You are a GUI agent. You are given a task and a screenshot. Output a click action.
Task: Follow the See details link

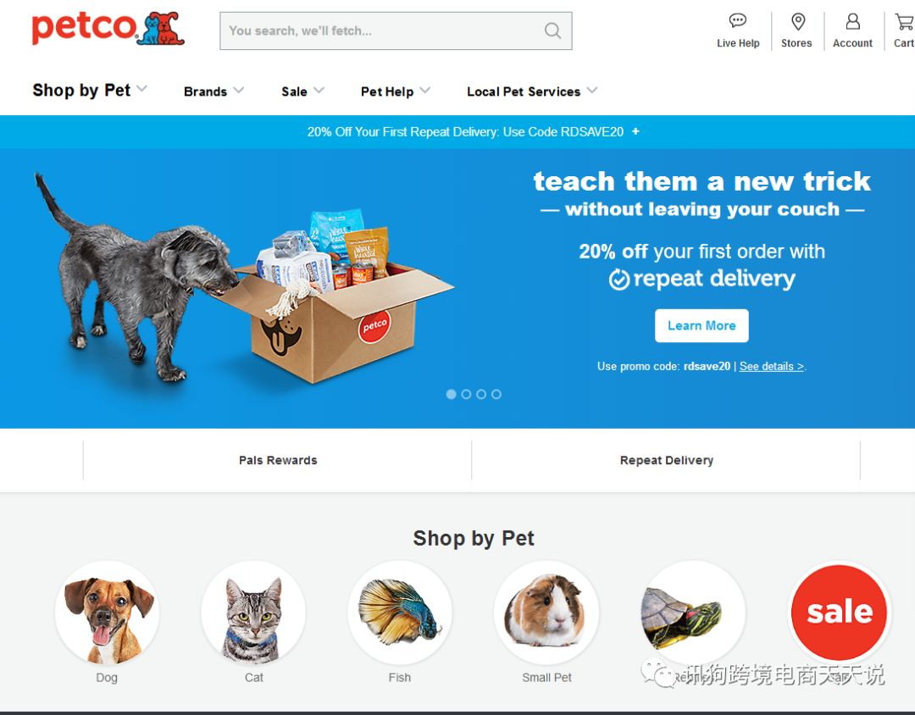tap(772, 367)
